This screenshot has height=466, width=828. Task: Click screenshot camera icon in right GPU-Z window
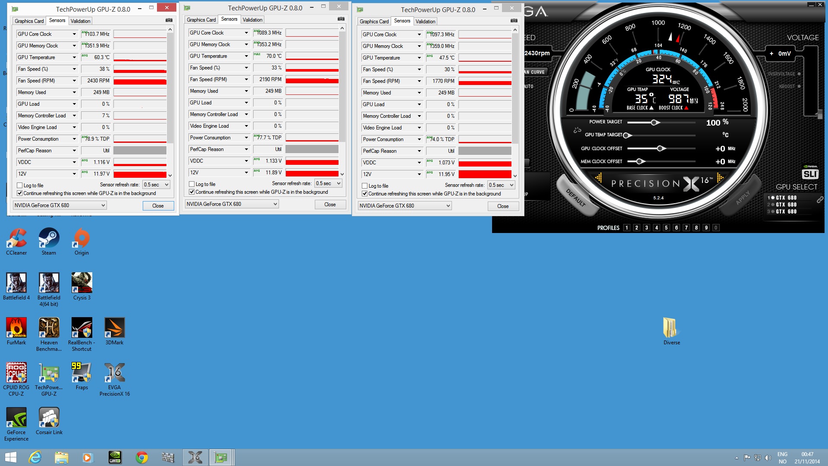[x=514, y=21]
